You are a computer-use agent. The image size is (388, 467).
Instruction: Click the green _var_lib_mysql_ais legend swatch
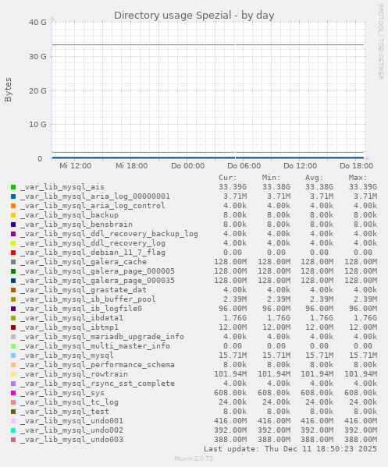click(x=13, y=187)
